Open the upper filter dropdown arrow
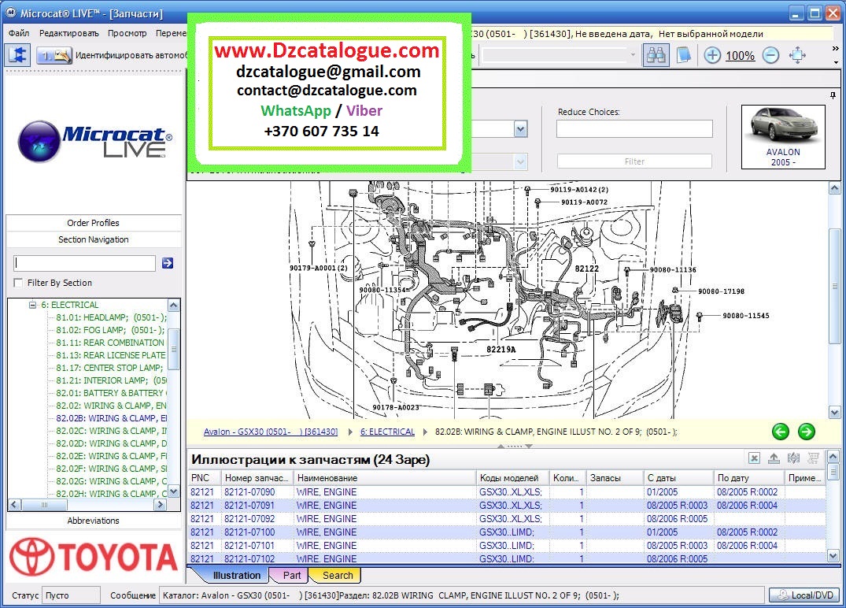846x608 pixels. click(x=520, y=129)
